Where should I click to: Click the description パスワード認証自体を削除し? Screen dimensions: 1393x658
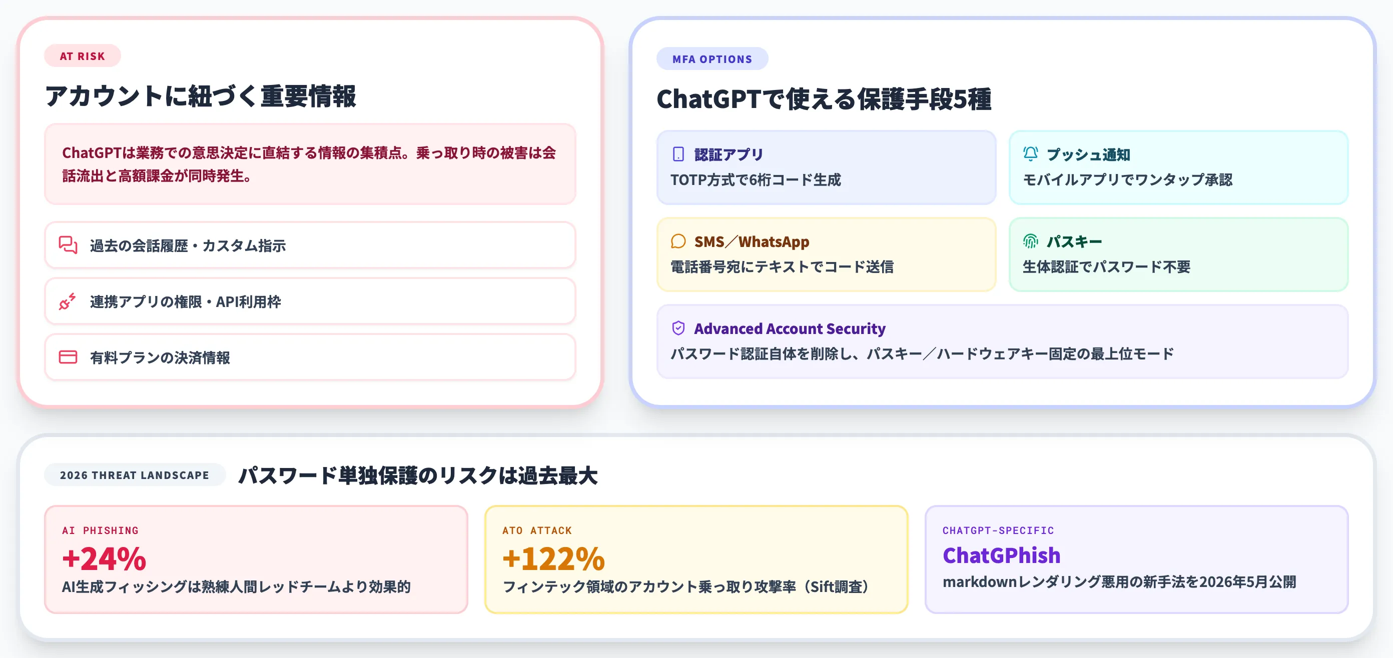922,354
